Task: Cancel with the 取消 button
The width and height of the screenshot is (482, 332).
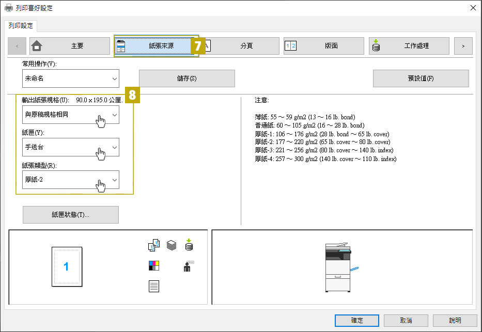Action: [406, 320]
